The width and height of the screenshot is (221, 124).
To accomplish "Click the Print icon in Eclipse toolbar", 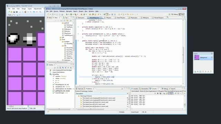I will pyautogui.click(x=62, y=14).
